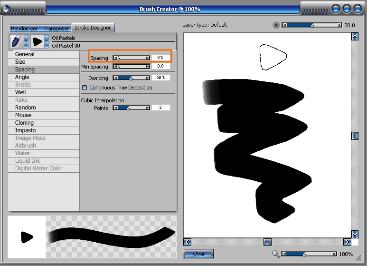Increase Min Spacing with right arrow
The height and width of the screenshot is (266, 367).
coord(148,67)
